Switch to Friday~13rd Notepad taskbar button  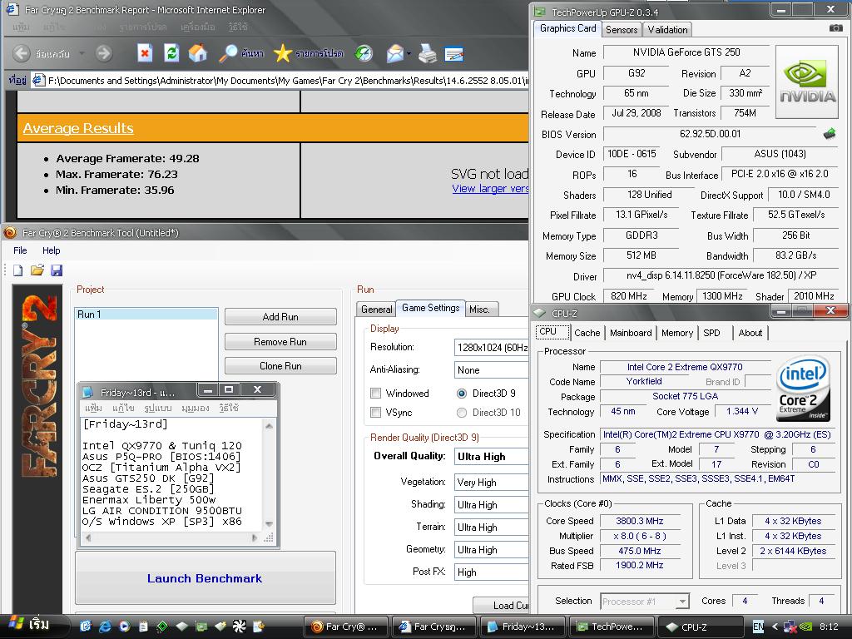[x=523, y=627]
